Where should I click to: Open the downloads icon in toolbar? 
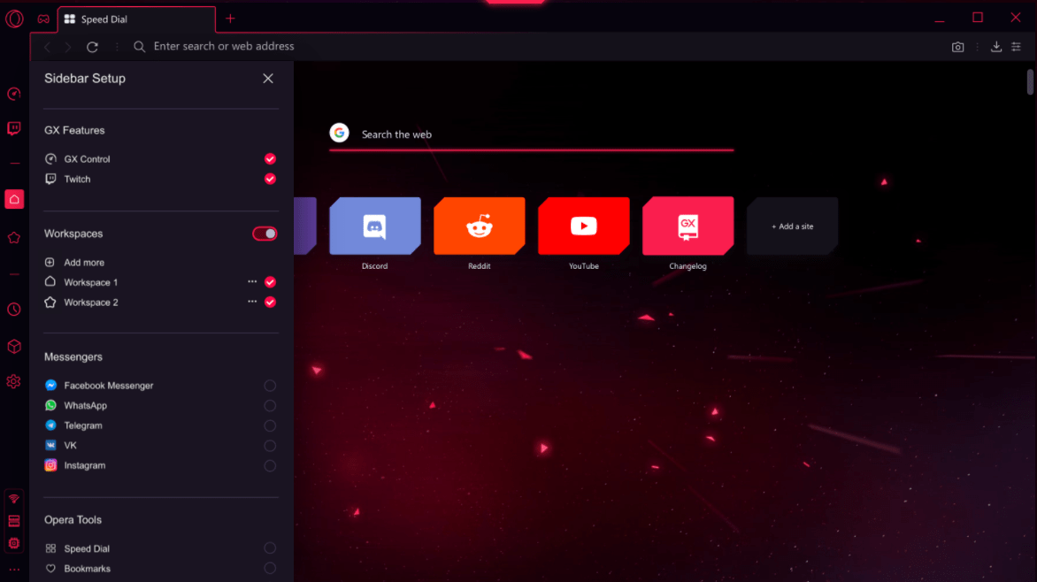[996, 47]
